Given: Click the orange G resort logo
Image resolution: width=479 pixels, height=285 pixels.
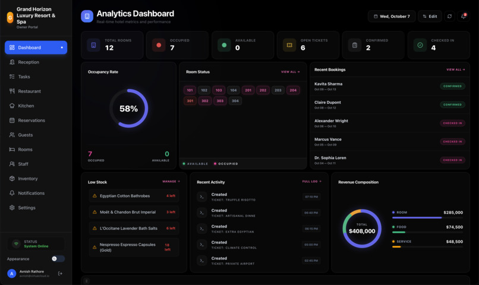Looking at the screenshot, I should click(10, 18).
